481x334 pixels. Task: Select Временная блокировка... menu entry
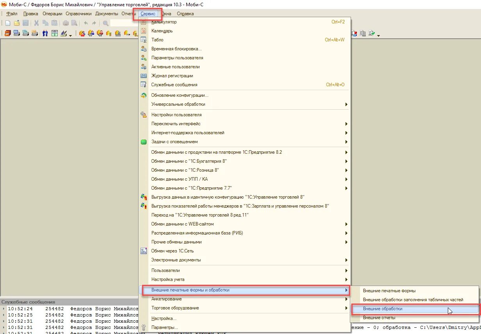(245, 49)
